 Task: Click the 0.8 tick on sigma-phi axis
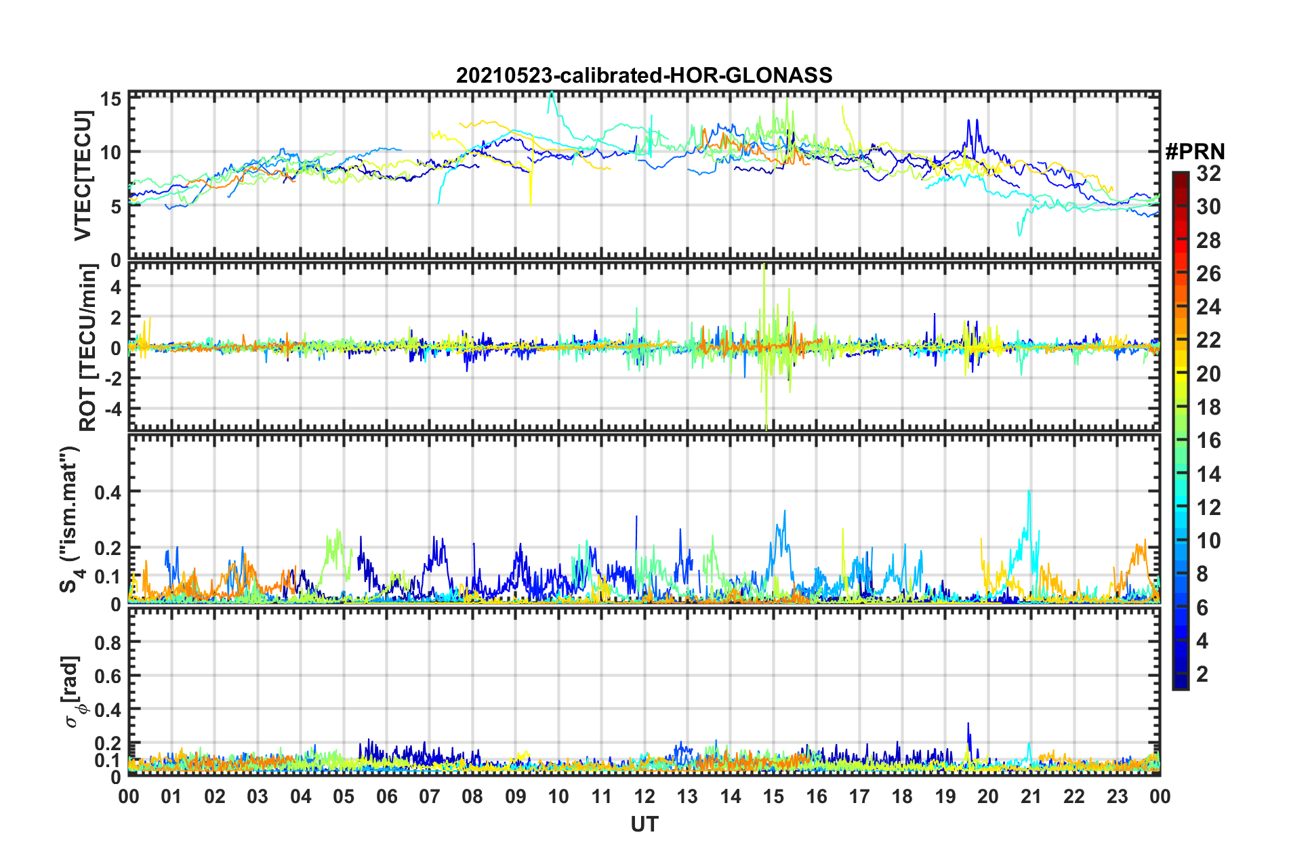pos(108,642)
